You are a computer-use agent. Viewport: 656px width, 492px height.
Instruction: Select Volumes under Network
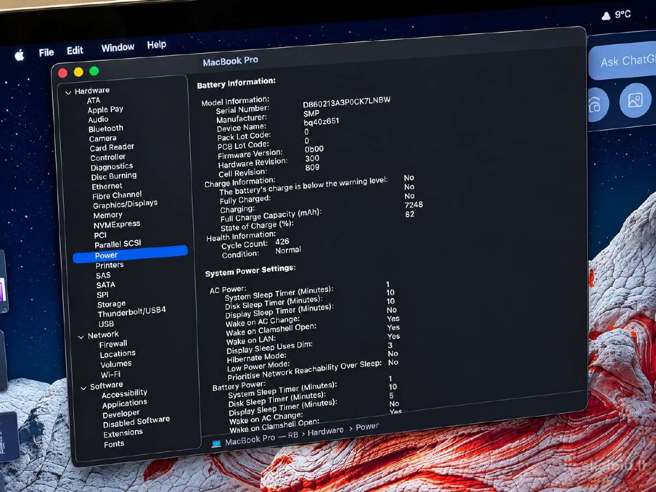[x=116, y=364]
